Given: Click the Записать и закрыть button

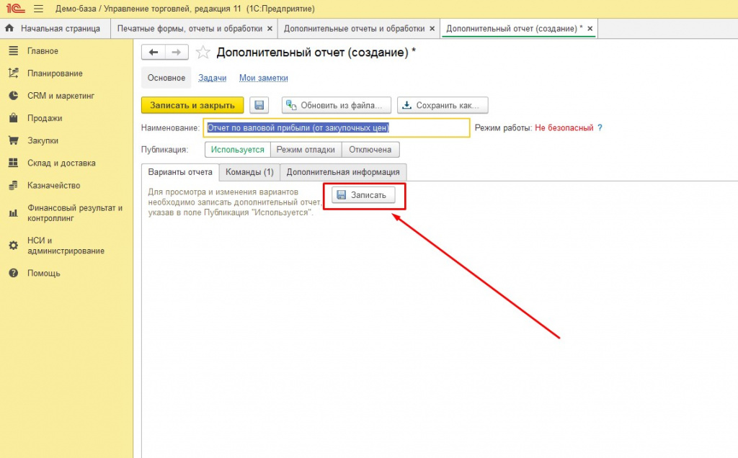Looking at the screenshot, I should coord(192,105).
